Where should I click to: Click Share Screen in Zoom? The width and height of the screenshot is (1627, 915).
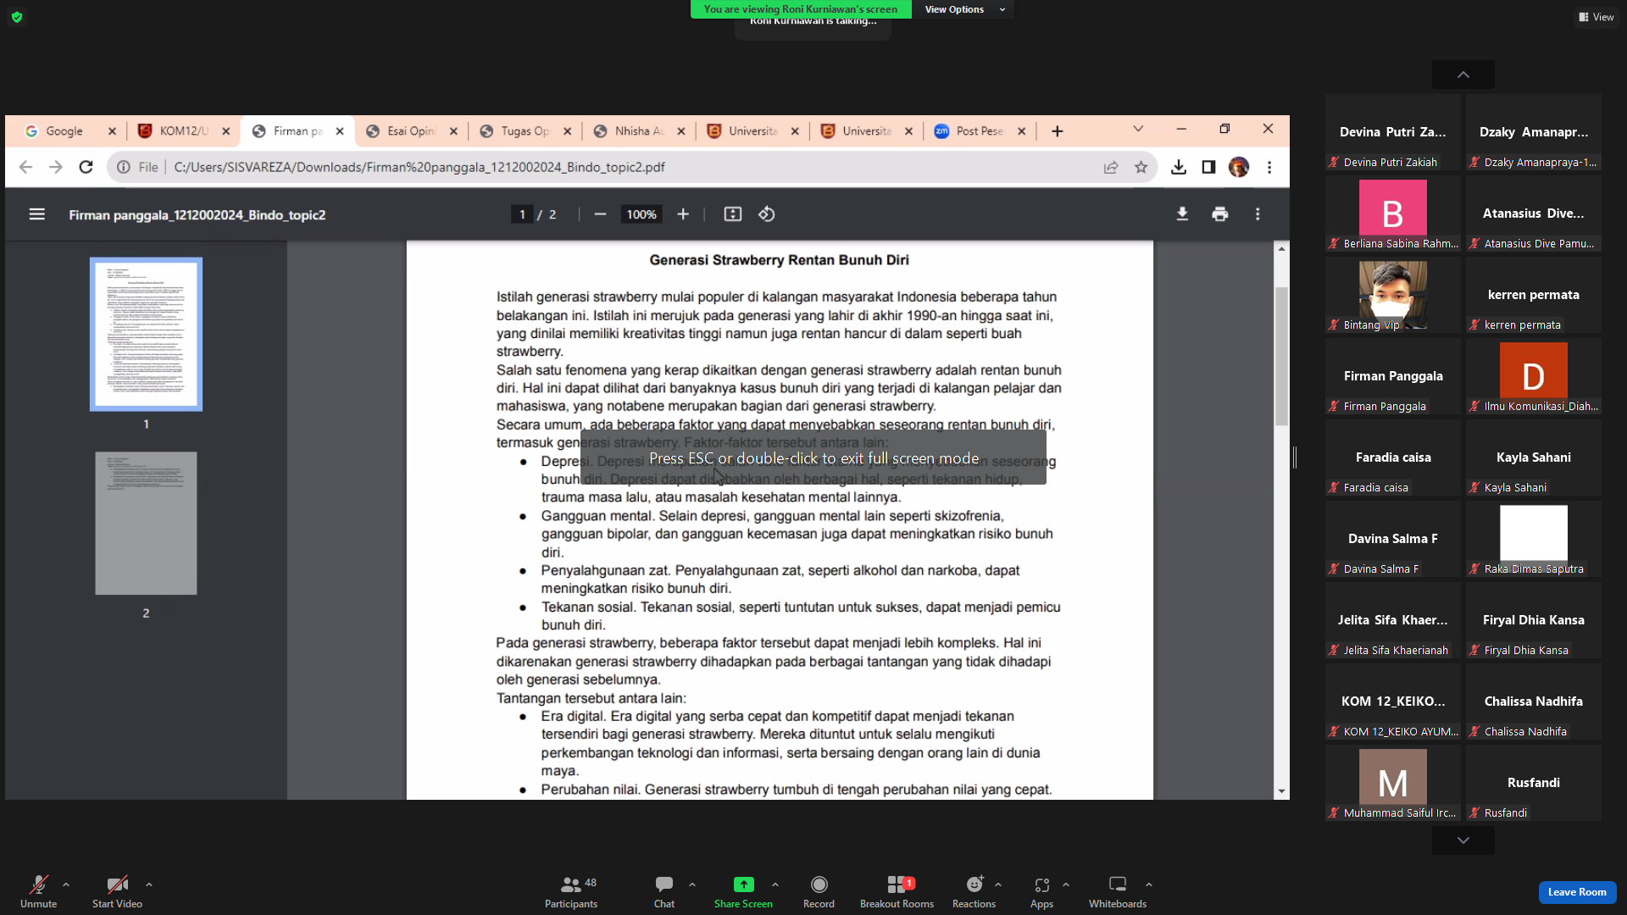coord(743,892)
